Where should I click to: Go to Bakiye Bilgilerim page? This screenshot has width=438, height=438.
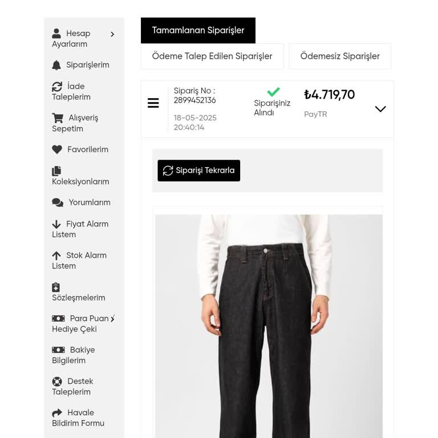tap(74, 355)
